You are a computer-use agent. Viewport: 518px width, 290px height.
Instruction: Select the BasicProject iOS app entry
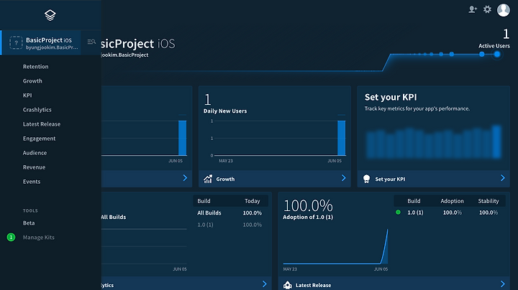click(x=41, y=43)
